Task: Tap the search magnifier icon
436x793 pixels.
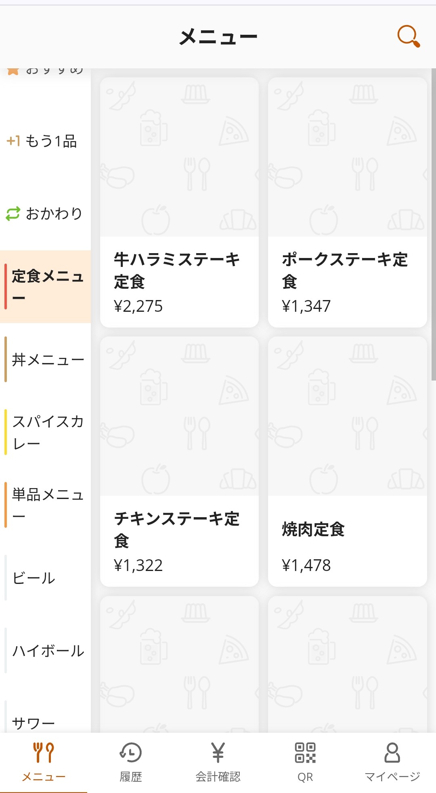Action: click(408, 36)
